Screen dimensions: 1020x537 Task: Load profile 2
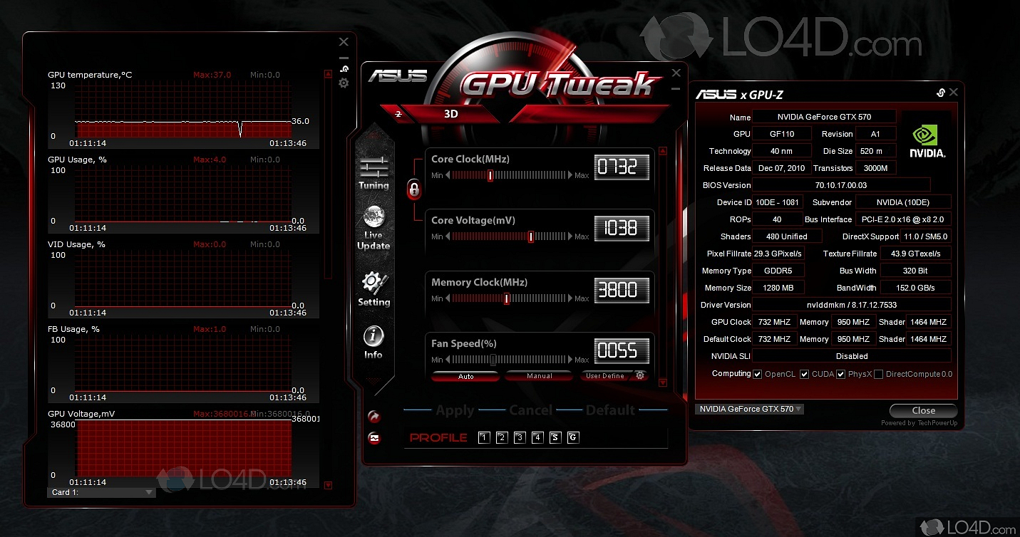click(502, 437)
